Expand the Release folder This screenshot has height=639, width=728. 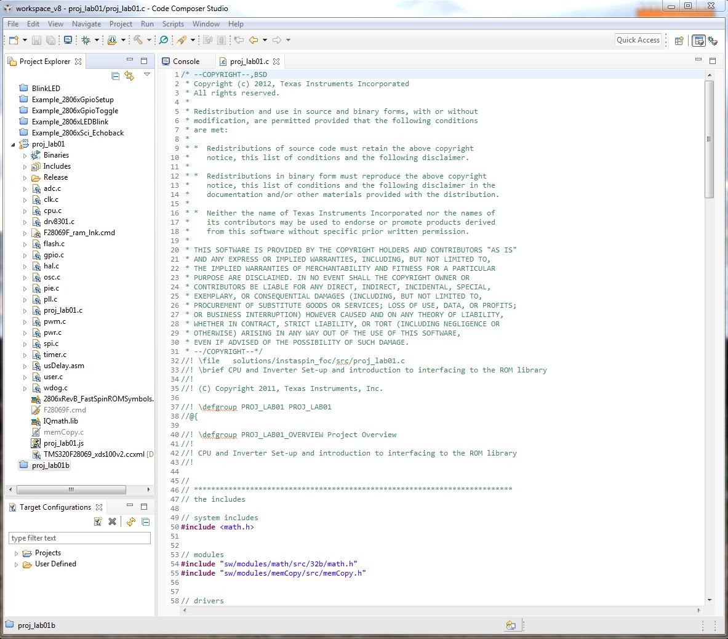tap(25, 178)
